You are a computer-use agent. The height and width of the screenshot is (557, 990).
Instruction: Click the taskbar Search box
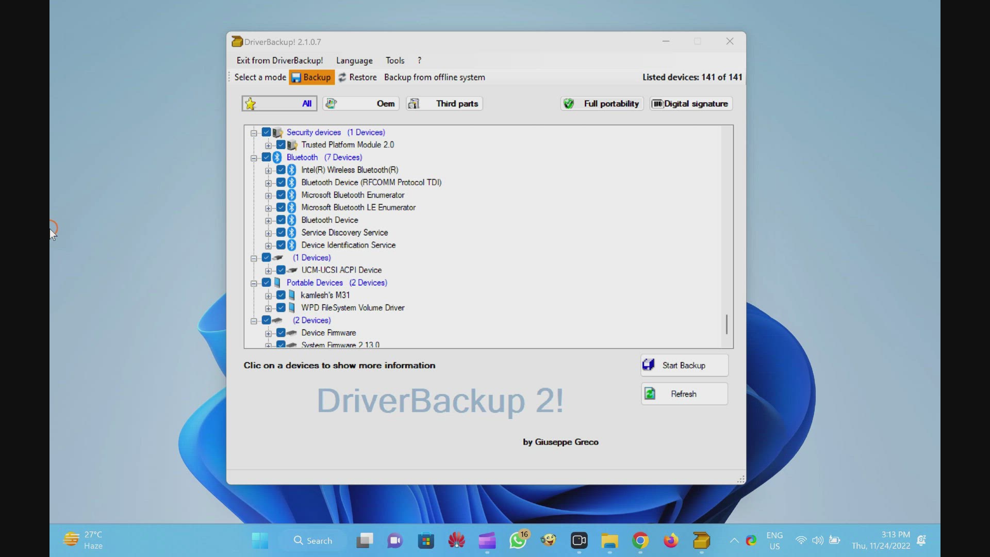pos(312,540)
